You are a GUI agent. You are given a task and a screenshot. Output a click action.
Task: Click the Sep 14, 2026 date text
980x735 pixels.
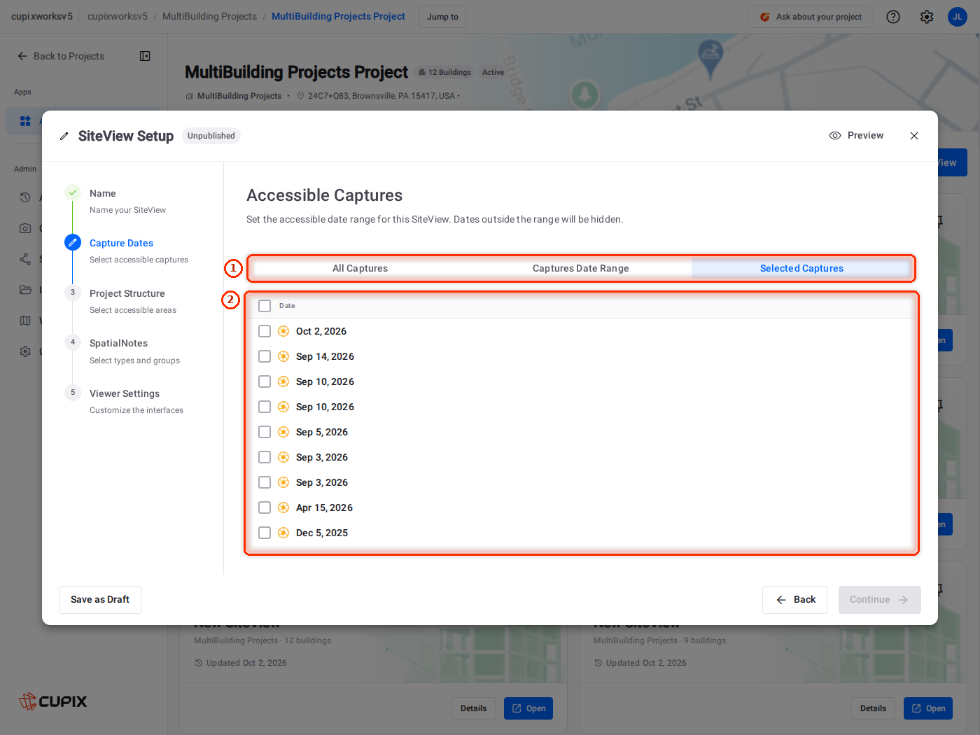point(325,356)
